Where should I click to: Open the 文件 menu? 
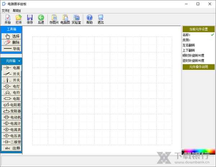[5, 11]
